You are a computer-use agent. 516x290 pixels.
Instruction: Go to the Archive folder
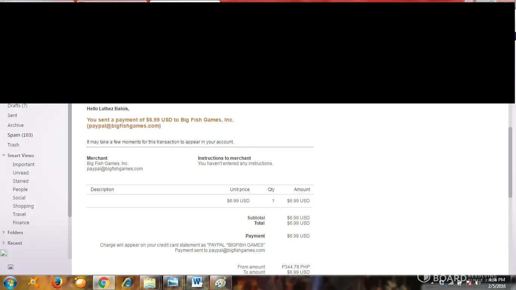pyautogui.click(x=15, y=125)
